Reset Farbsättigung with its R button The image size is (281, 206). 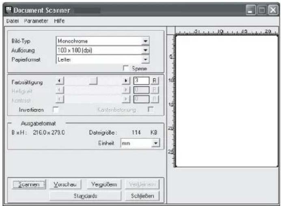[154, 81]
